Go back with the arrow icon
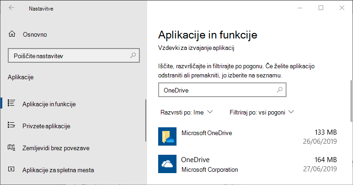This screenshot has height=185, width=353. [x=11, y=8]
